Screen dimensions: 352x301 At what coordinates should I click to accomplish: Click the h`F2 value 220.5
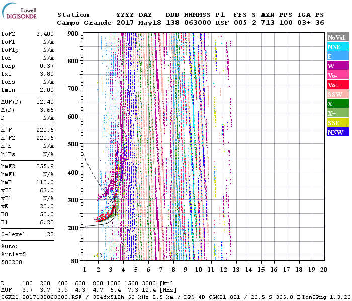(45, 138)
